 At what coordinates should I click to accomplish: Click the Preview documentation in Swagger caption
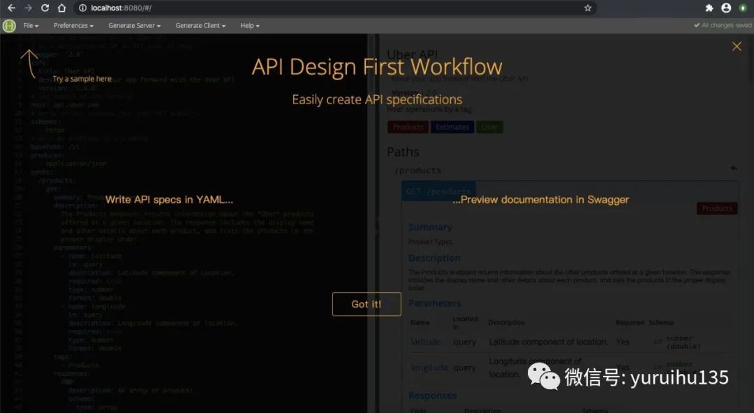tap(540, 200)
